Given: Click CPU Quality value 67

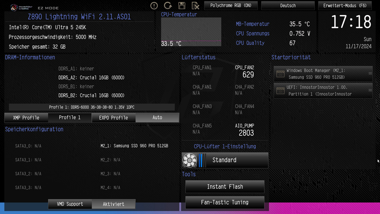Looking at the screenshot, I should [x=292, y=43].
